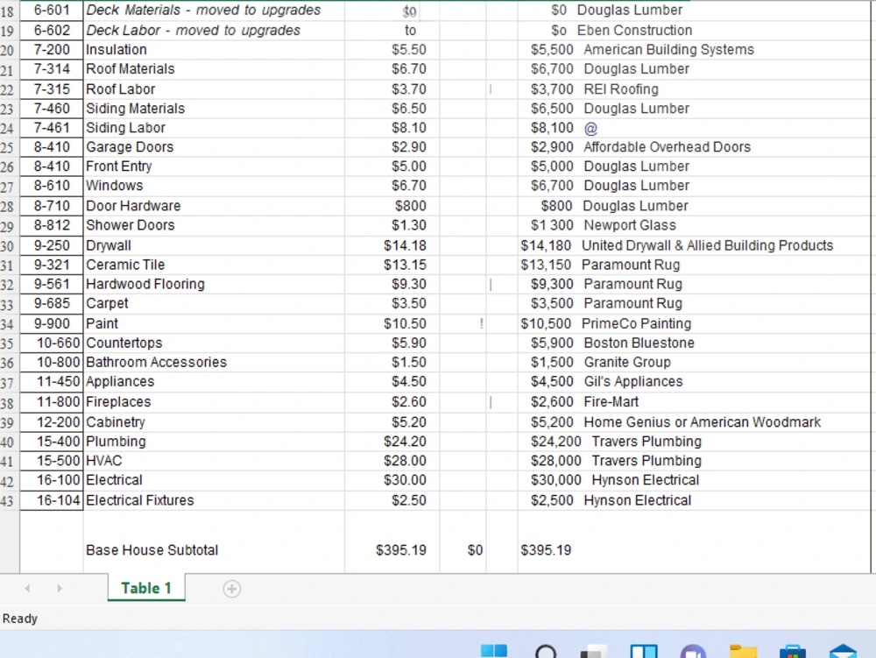Viewport: 876px width, 658px height.
Task: Click the Shower Doors cell
Action: pos(214,226)
